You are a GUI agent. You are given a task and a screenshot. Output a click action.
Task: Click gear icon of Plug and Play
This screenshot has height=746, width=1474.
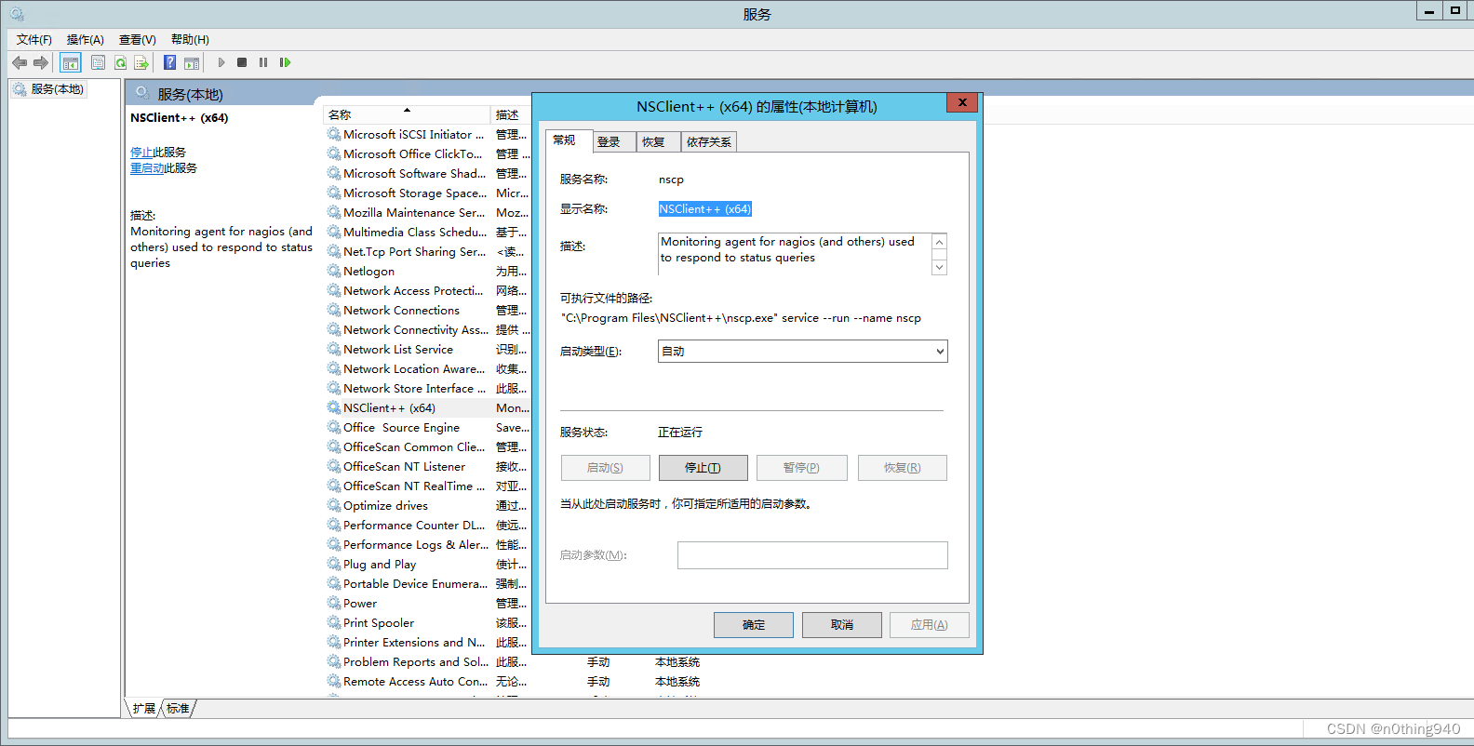[x=334, y=564]
